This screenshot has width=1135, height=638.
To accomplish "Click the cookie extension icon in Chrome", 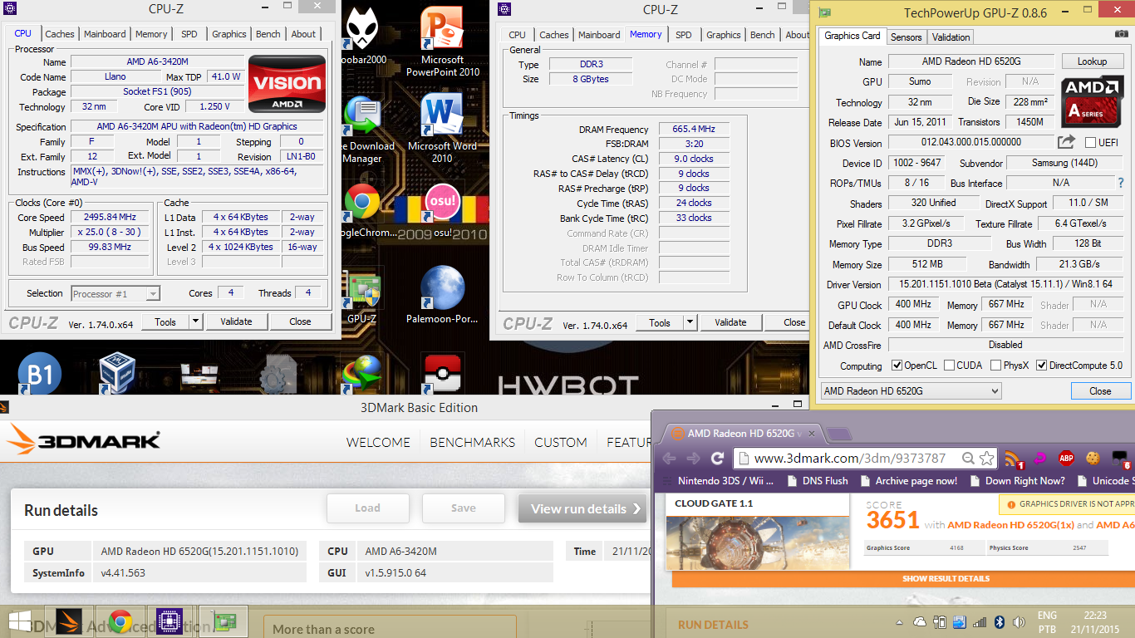I will [1093, 458].
